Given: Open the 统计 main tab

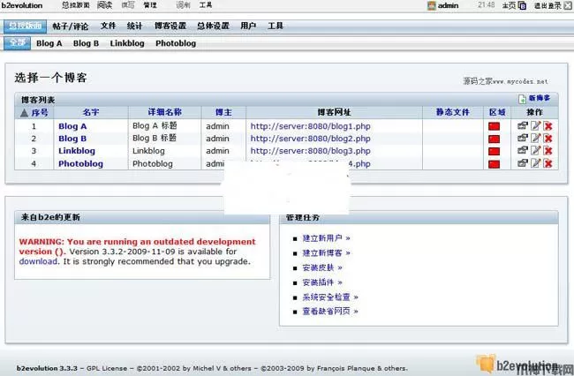Looking at the screenshot, I should (x=134, y=26).
